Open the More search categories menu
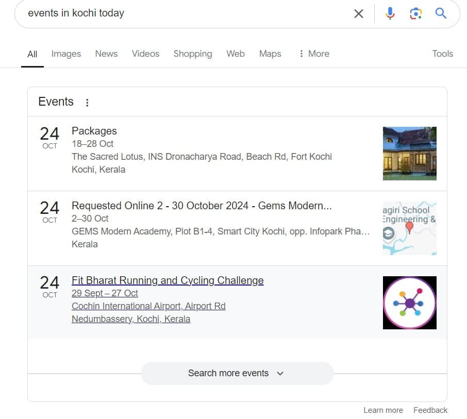The image size is (467, 419). pos(313,54)
